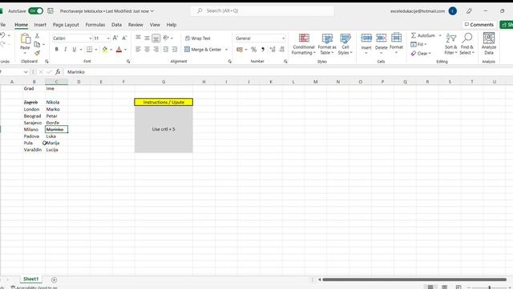Click the Fill button
The image size is (513, 289).
(418, 44)
